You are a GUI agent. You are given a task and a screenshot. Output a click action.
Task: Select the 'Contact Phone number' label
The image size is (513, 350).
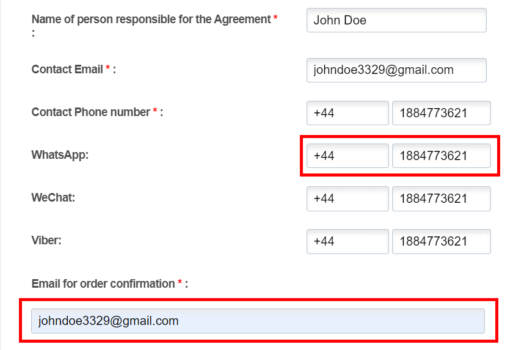90,112
